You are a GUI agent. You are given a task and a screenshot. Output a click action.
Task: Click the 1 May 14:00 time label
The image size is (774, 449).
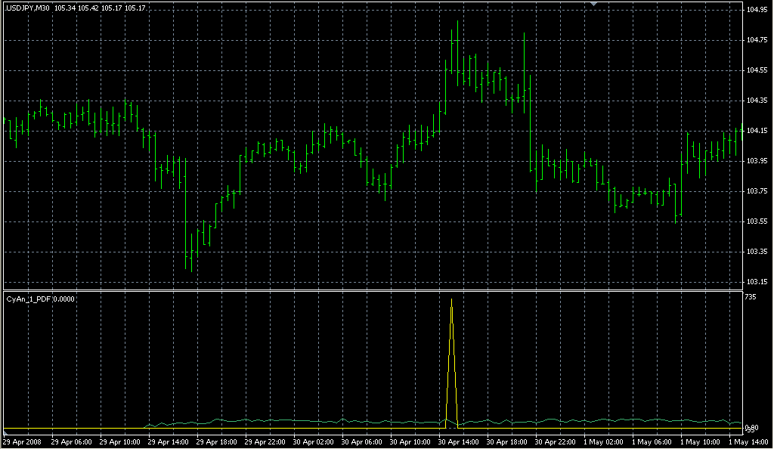tap(747, 441)
